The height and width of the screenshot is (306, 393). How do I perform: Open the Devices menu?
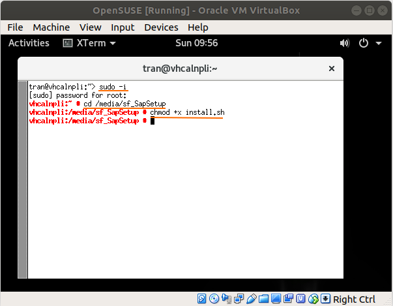pos(161,27)
